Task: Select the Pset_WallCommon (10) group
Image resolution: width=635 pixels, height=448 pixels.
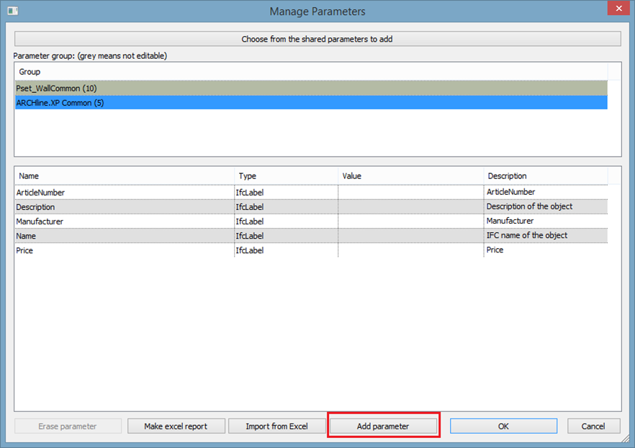Action: coord(56,88)
